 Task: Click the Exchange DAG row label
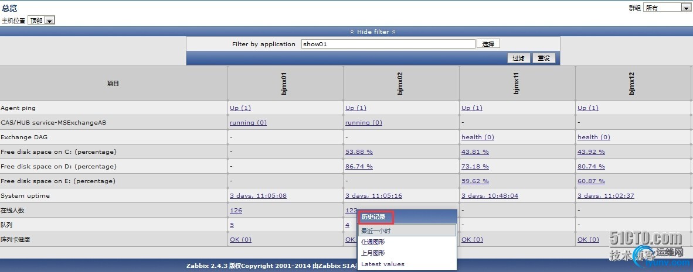click(x=24, y=137)
